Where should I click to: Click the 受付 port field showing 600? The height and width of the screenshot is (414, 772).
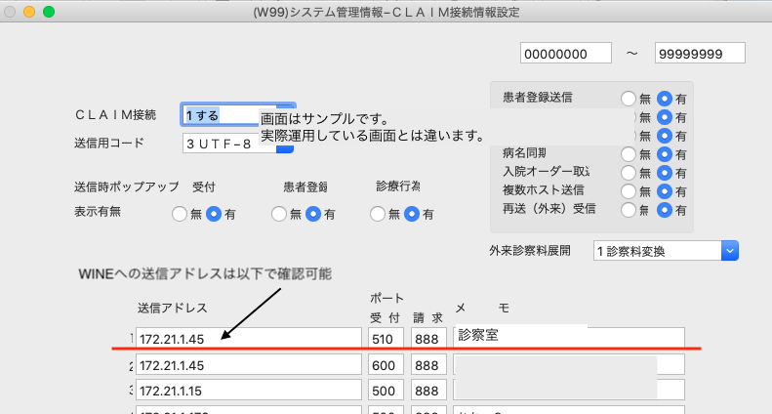coord(385,364)
